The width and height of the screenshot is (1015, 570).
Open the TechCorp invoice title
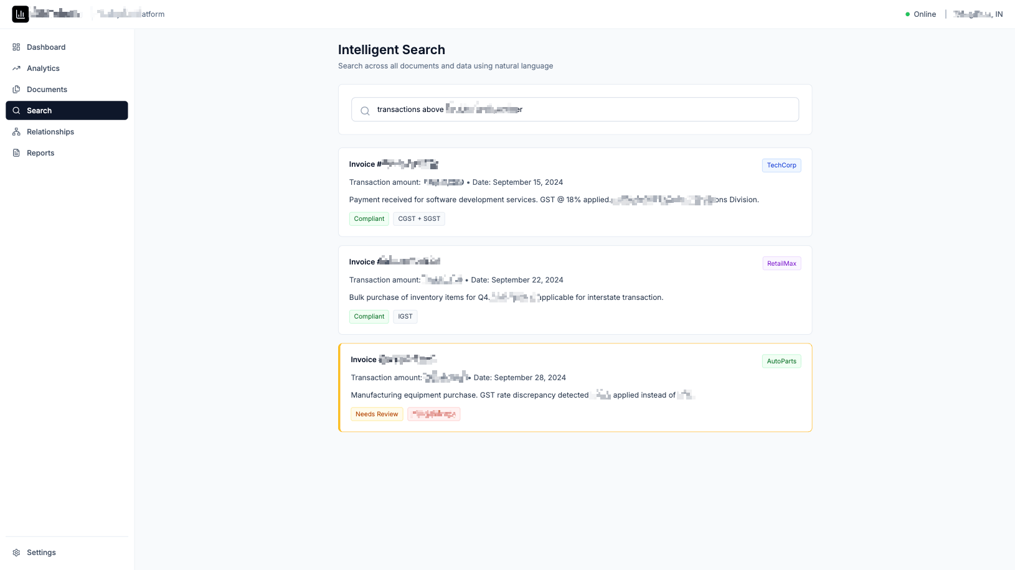pyautogui.click(x=394, y=164)
